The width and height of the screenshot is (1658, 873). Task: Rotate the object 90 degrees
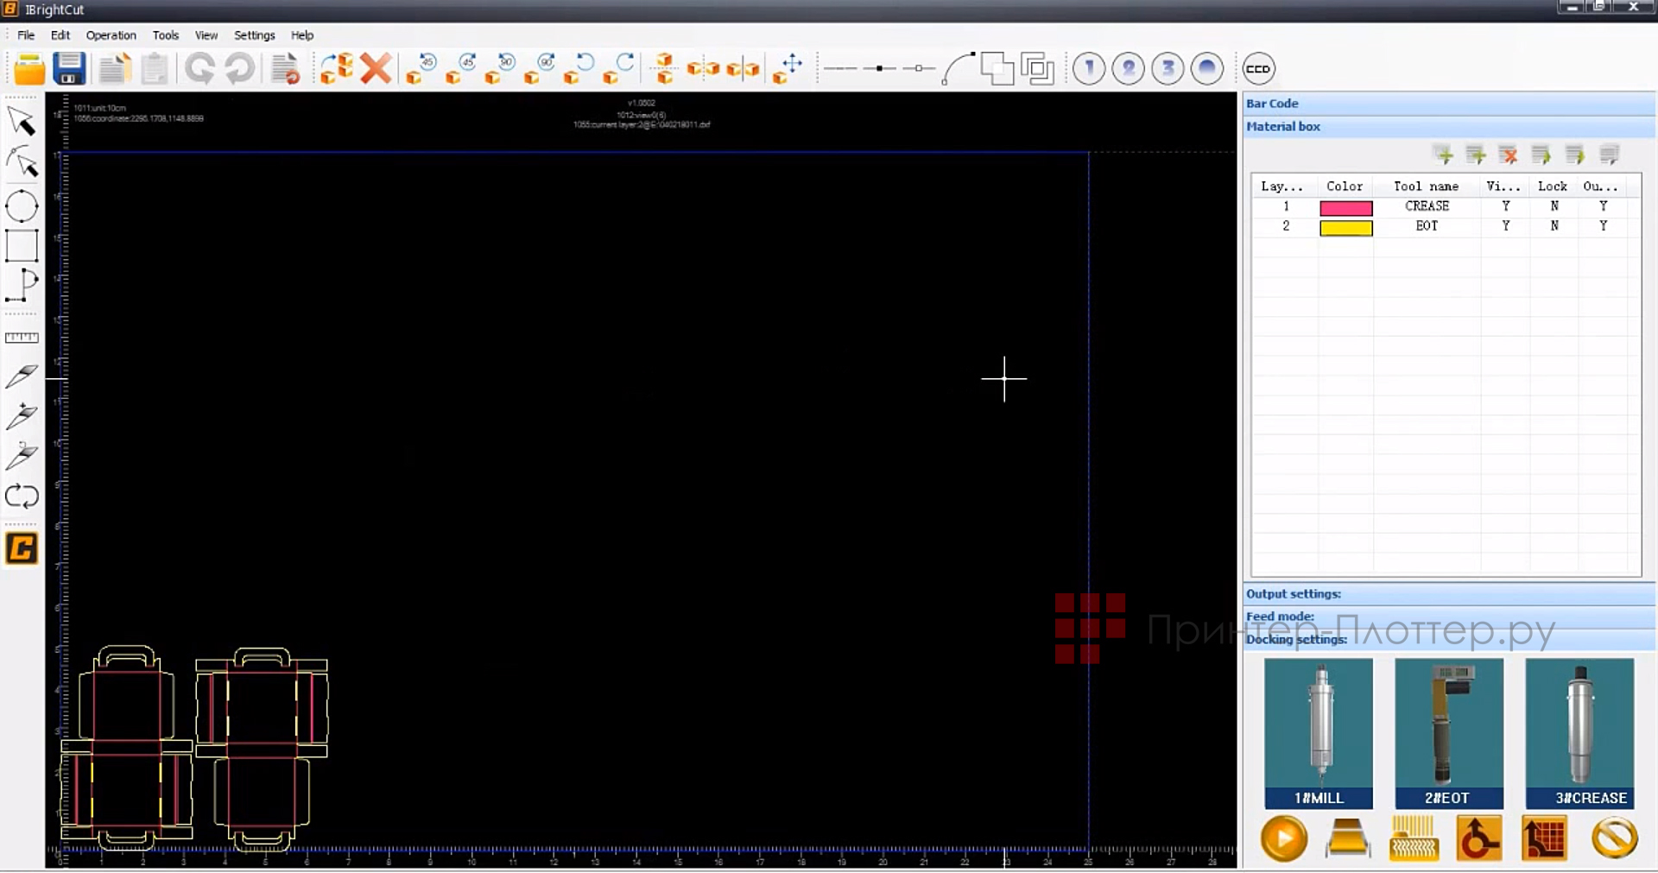(505, 69)
